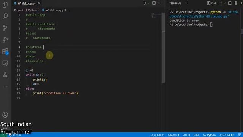Open the Extensions view
Image resolution: width=243 pixels, height=137 pixels.
coord(5,51)
